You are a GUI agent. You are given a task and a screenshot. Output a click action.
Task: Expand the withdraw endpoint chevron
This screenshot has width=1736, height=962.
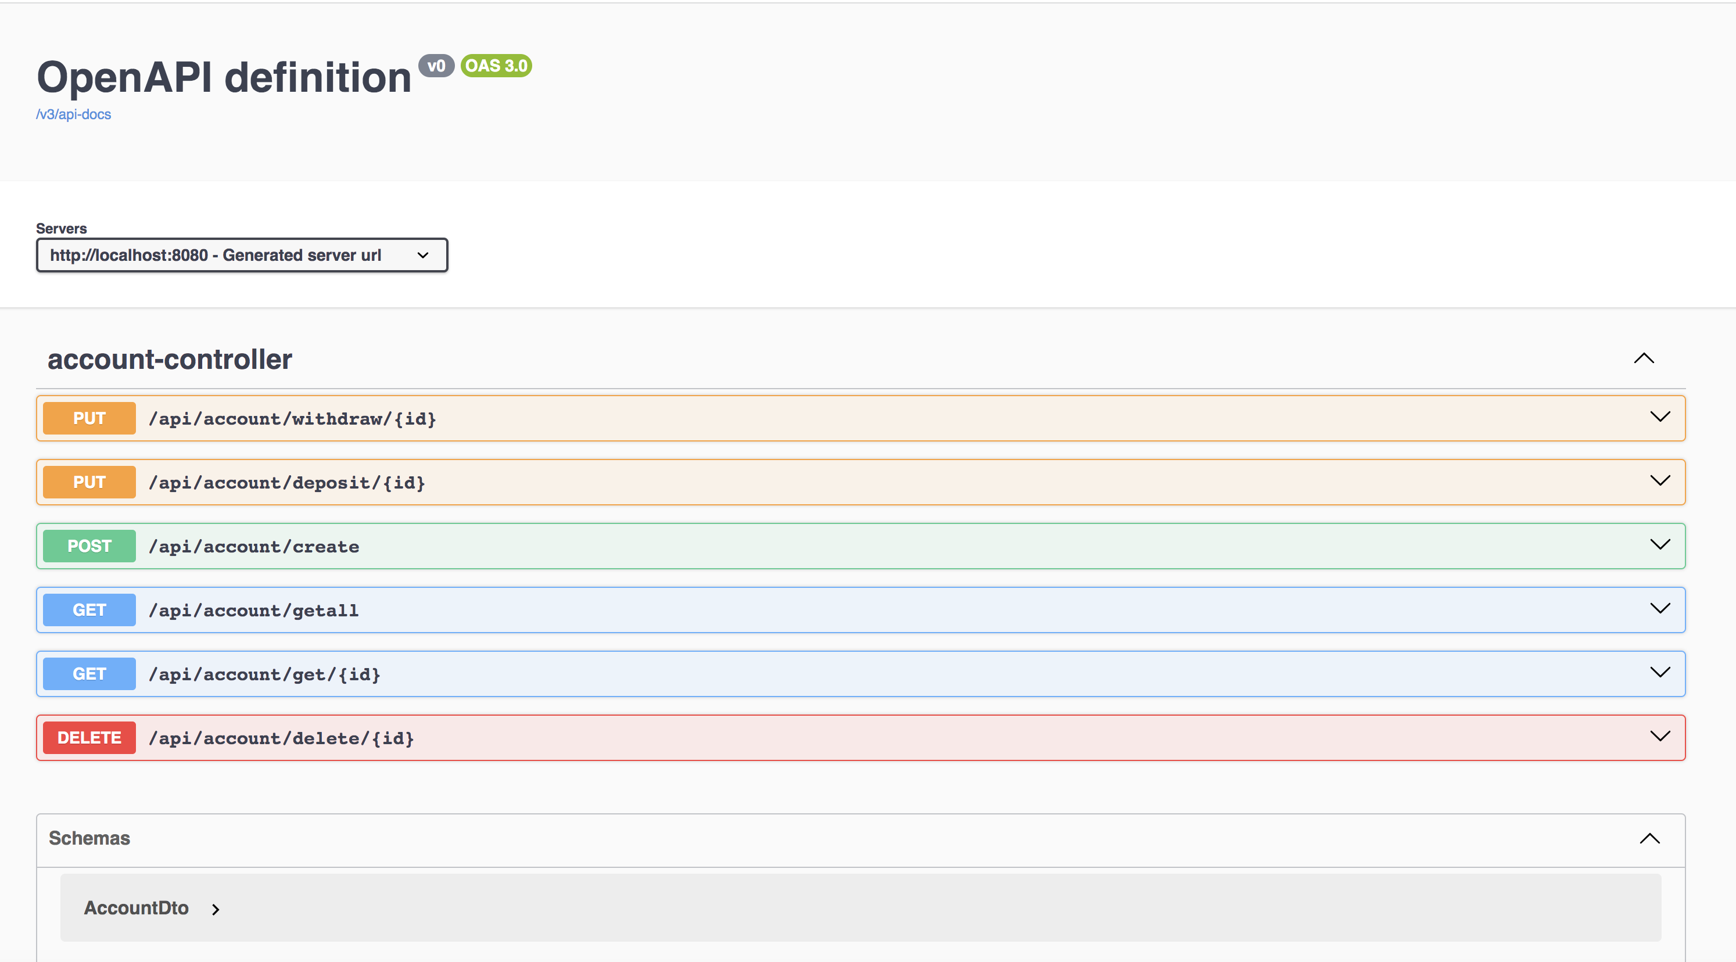click(x=1660, y=417)
